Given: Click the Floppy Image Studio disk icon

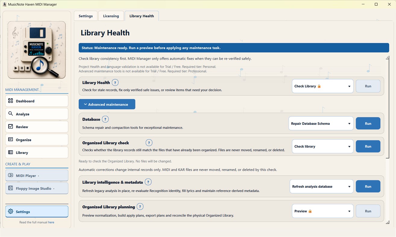Looking at the screenshot, I should click(11, 188).
